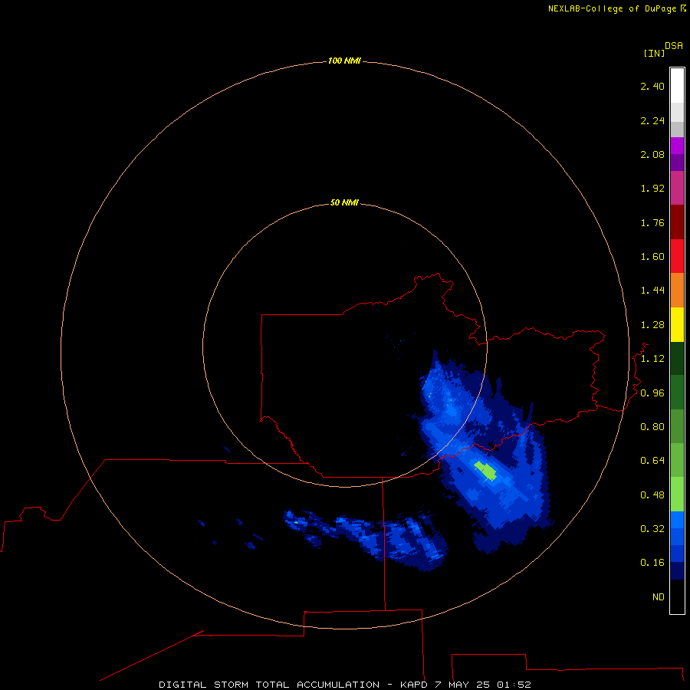Click the ND legend label

coord(659,597)
